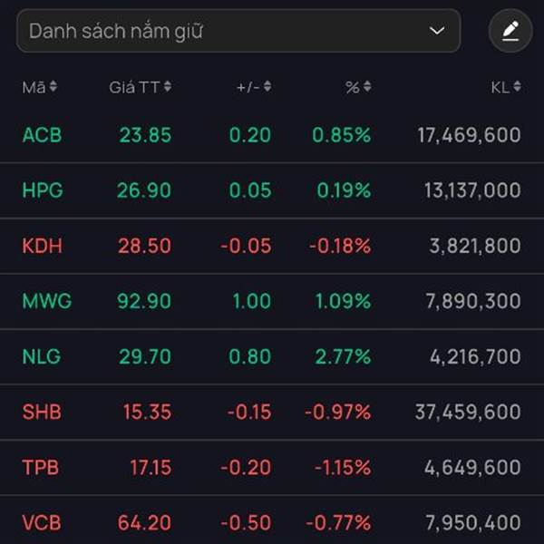Open the "Danh sách nắm giữ" dropdown
Viewport: 544px width, 544px height.
point(238,31)
